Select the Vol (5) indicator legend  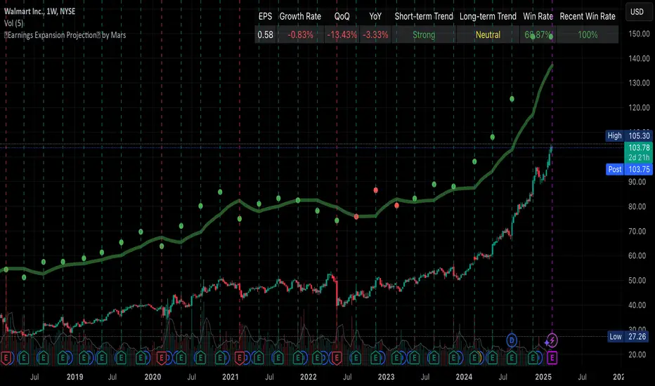tap(14, 23)
